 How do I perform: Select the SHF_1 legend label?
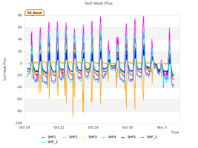152,137
